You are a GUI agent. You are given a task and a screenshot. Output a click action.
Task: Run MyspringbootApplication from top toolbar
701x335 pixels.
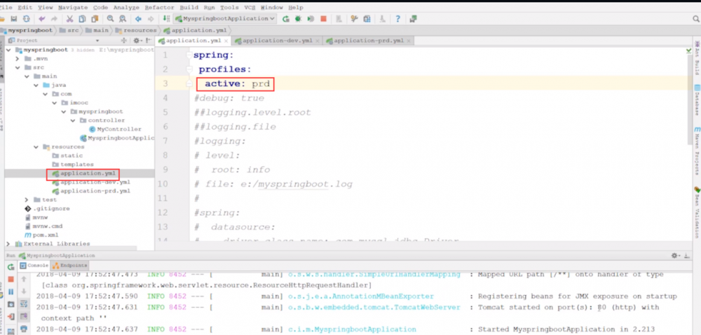(x=286, y=19)
